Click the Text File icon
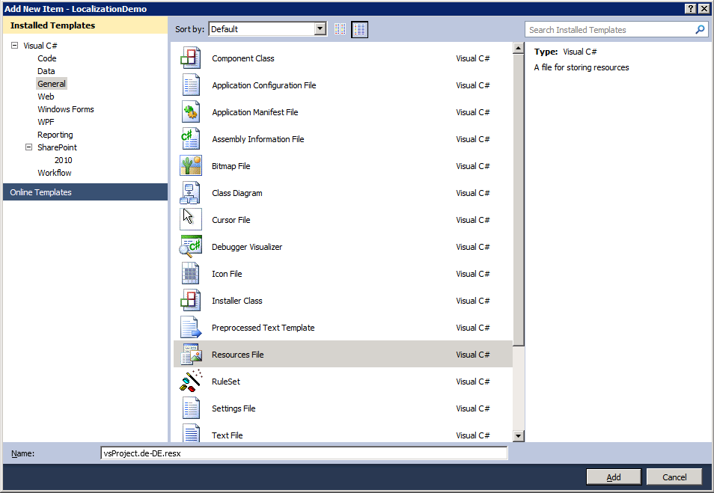714x493 pixels. [x=191, y=432]
